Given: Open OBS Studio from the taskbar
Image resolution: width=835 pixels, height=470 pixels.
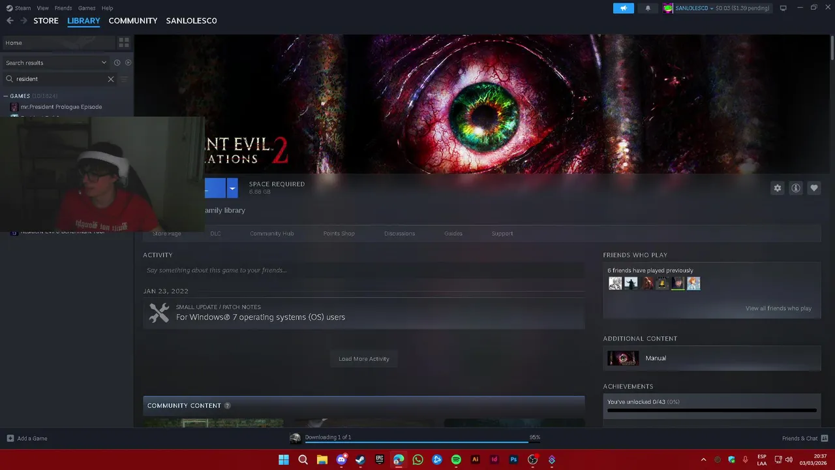Looking at the screenshot, I should click(532, 460).
